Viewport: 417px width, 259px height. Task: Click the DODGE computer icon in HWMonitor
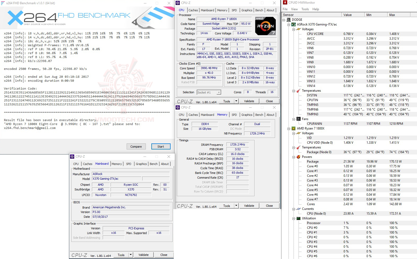(289, 20)
